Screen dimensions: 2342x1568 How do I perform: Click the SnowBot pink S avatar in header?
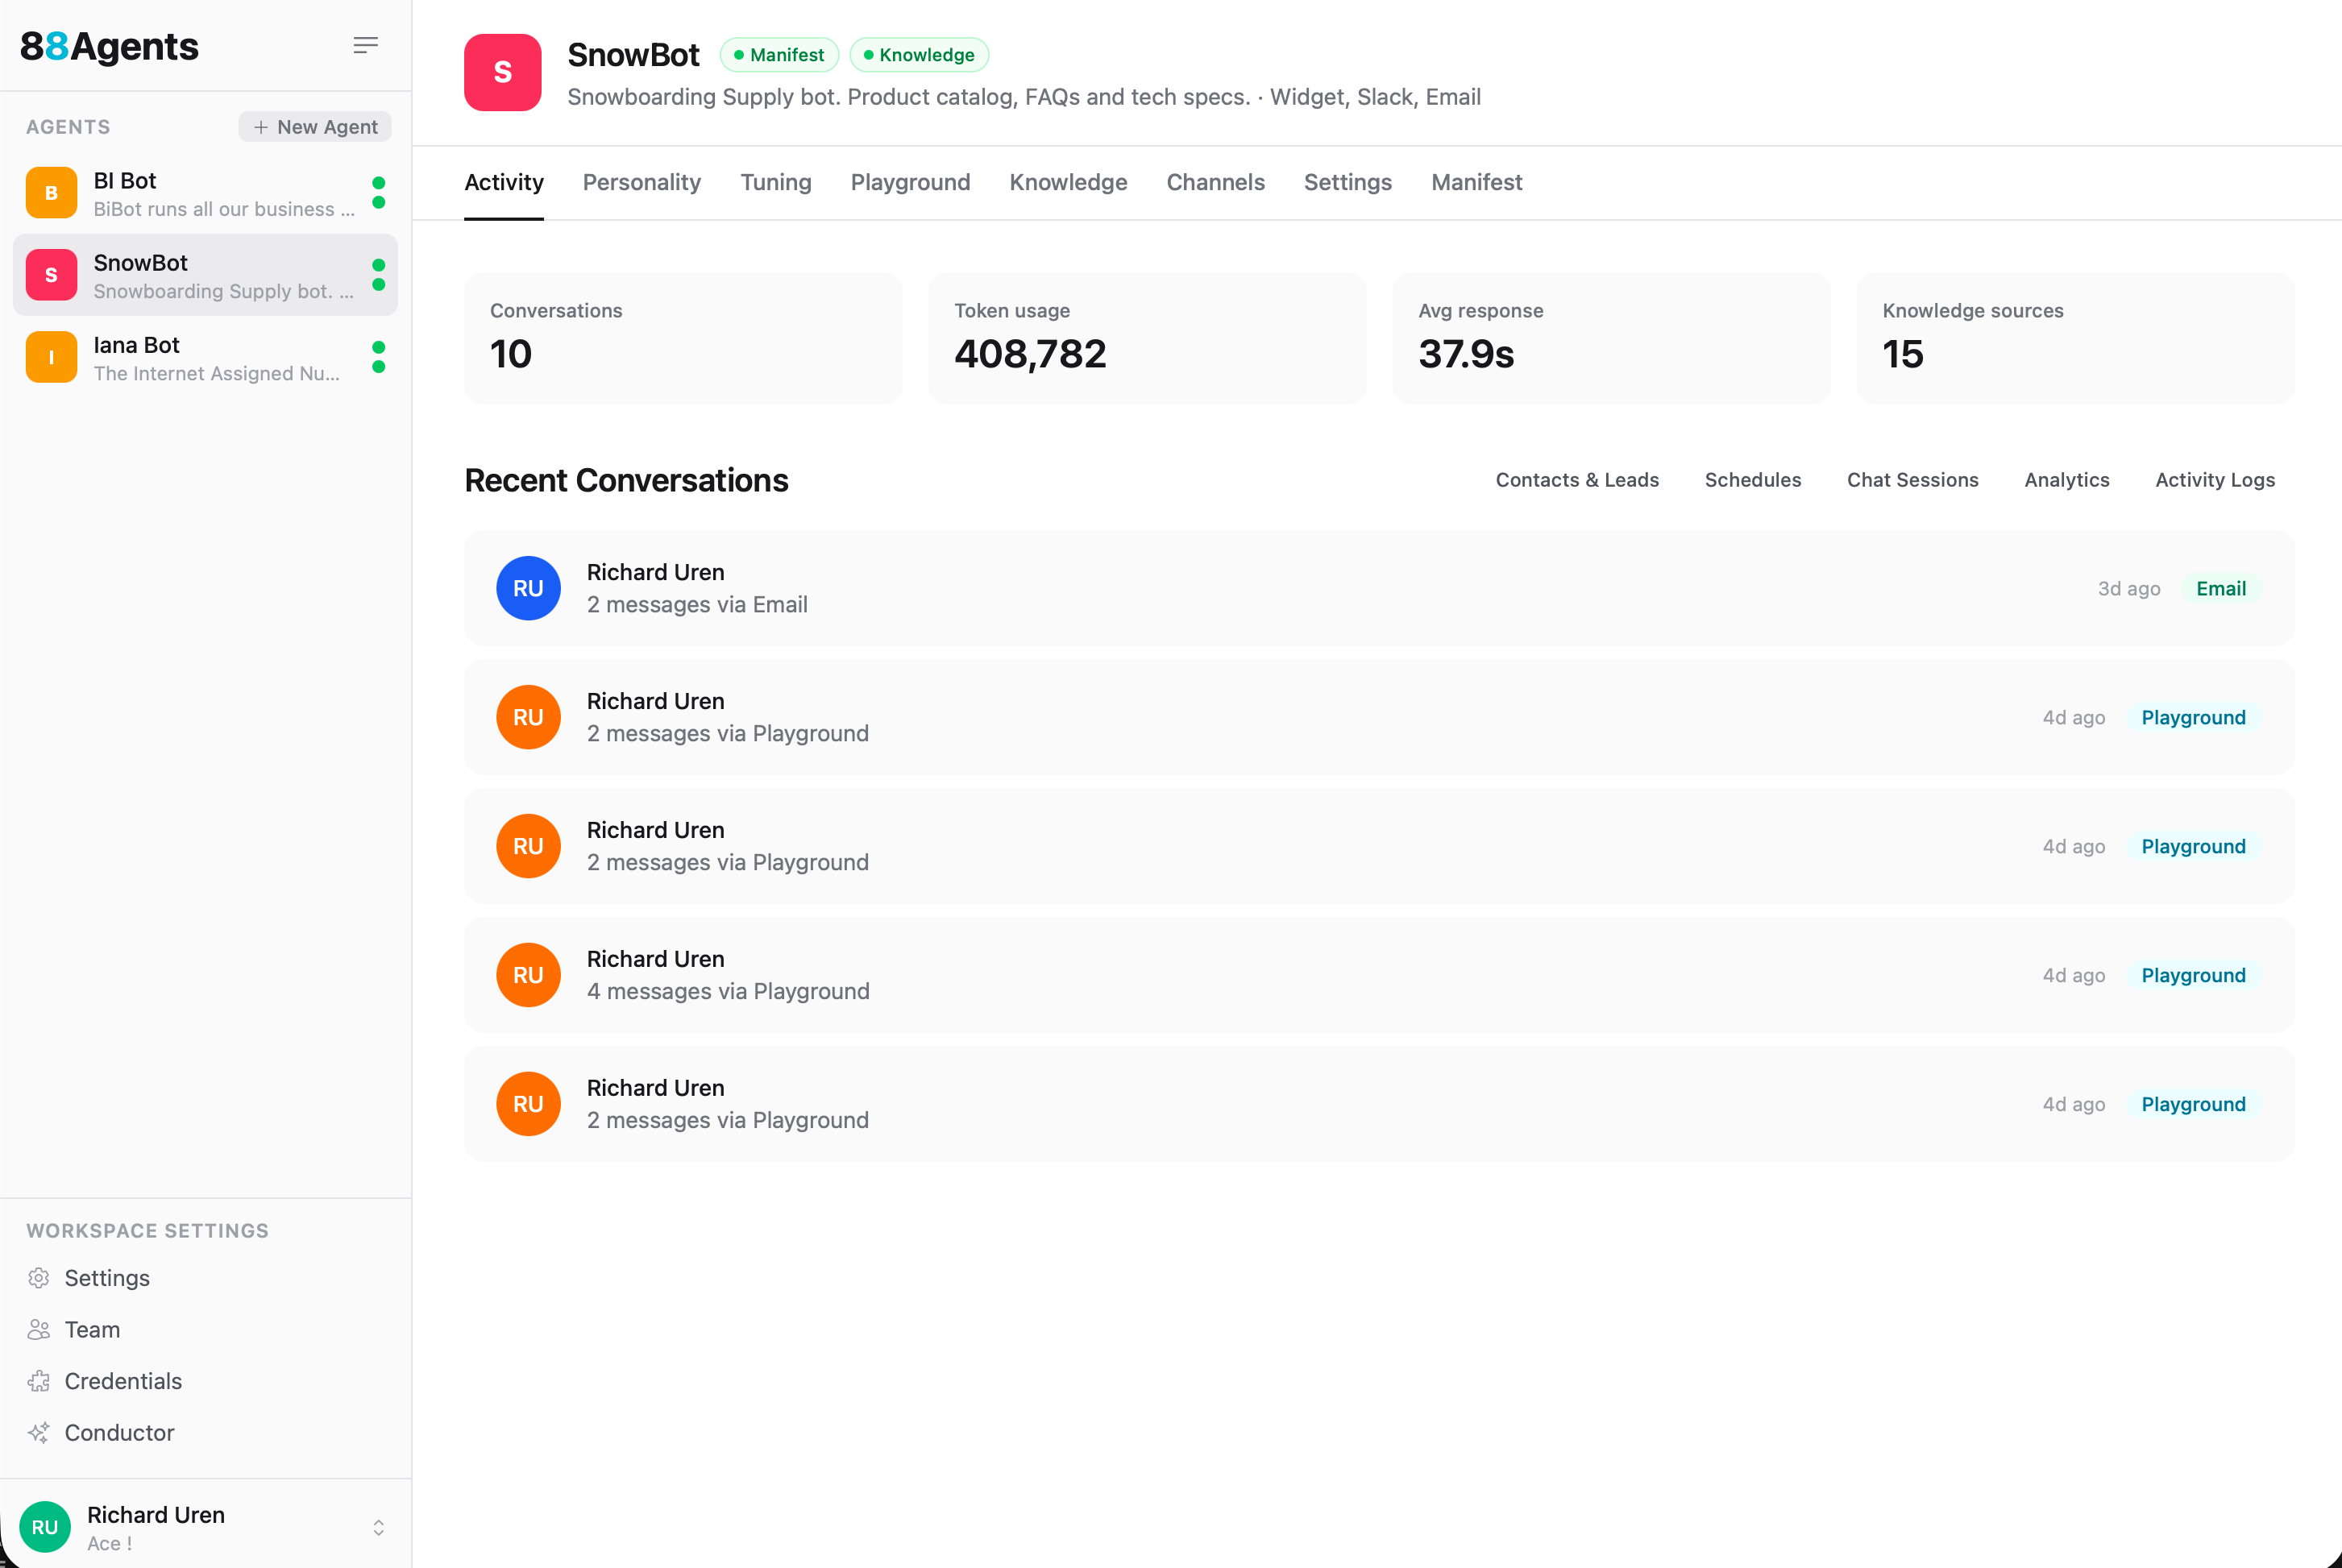(502, 72)
